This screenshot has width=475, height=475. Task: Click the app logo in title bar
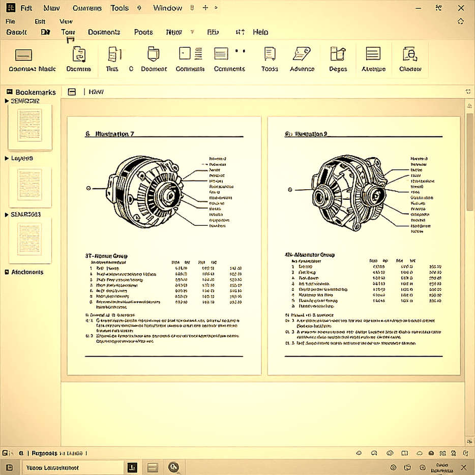[11, 8]
